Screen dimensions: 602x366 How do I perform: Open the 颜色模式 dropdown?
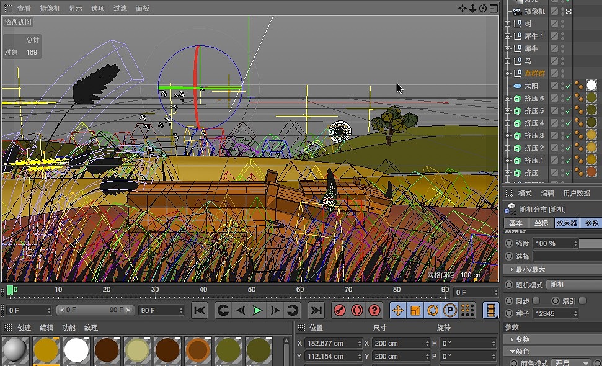click(x=571, y=362)
